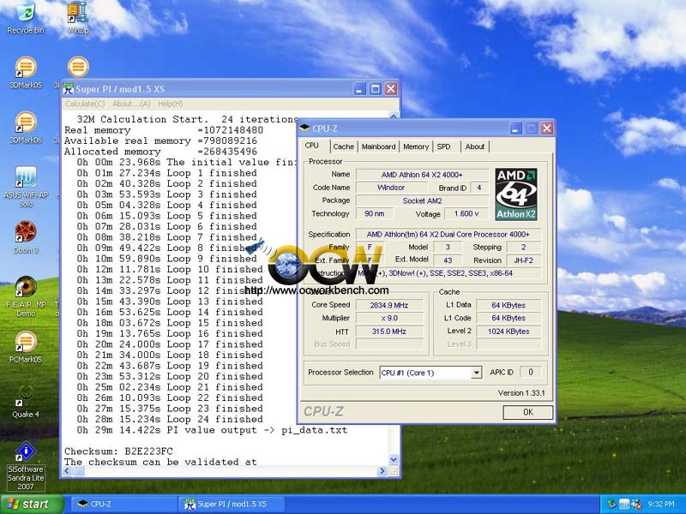
Task: Open the Calculate(C) menu in Super PI
Action: [85, 104]
